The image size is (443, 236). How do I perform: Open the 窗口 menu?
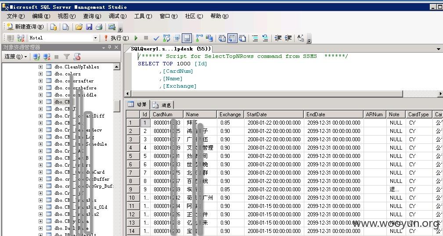tap(169, 16)
